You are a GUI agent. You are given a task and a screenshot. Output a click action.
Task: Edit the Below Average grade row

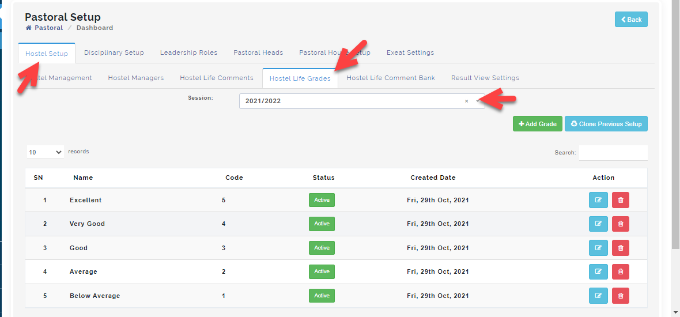(598, 296)
